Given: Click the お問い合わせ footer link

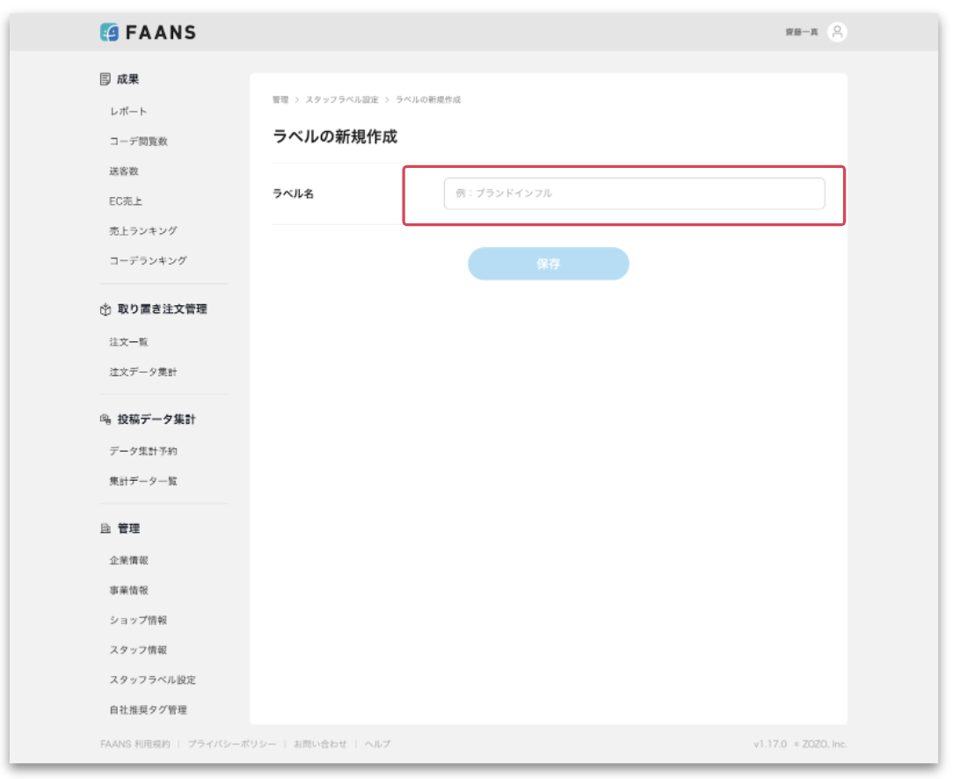Looking at the screenshot, I should click(320, 744).
